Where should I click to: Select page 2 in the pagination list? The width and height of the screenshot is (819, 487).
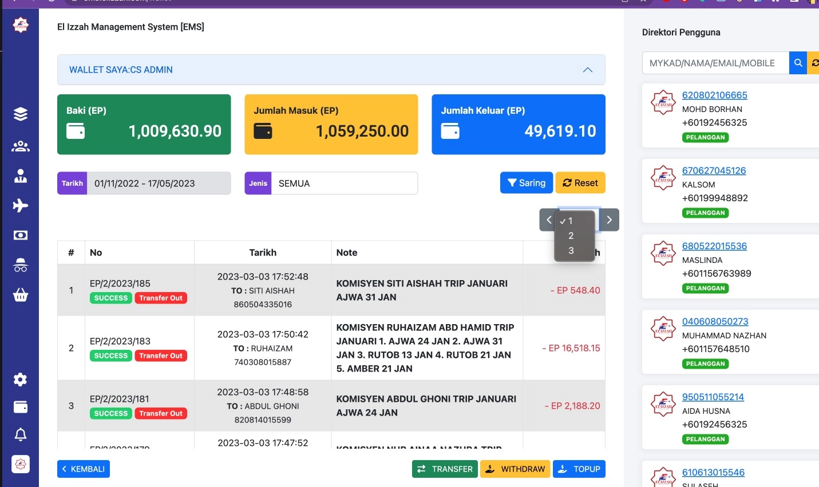coord(571,235)
